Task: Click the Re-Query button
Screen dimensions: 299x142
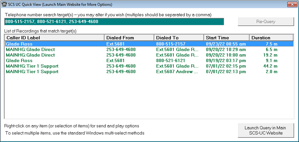Action: [x=266, y=22]
